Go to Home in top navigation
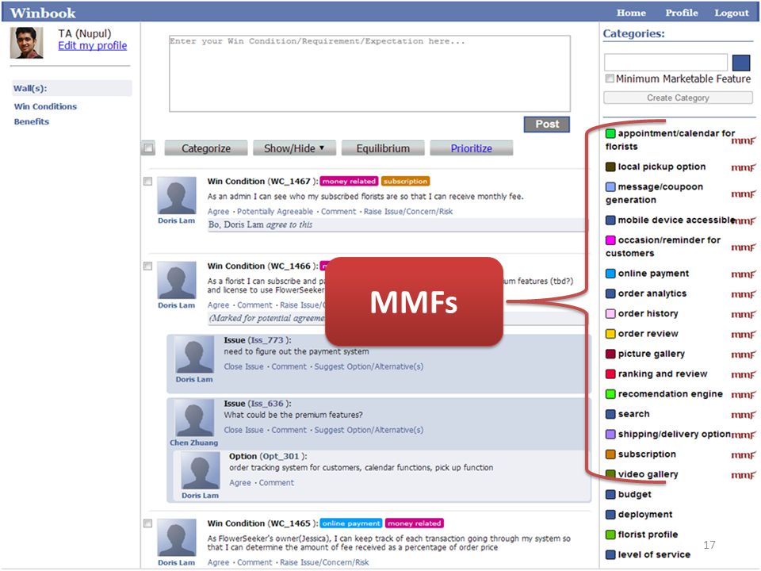This screenshot has width=761, height=571. (631, 13)
